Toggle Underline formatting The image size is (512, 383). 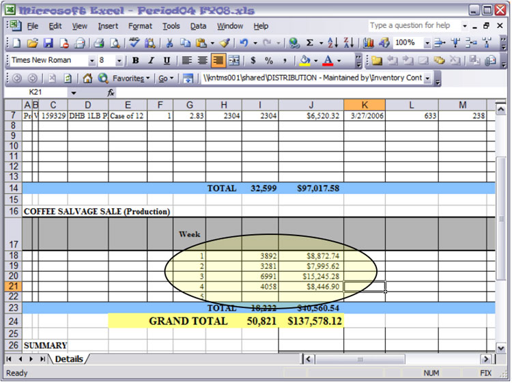(x=167, y=60)
